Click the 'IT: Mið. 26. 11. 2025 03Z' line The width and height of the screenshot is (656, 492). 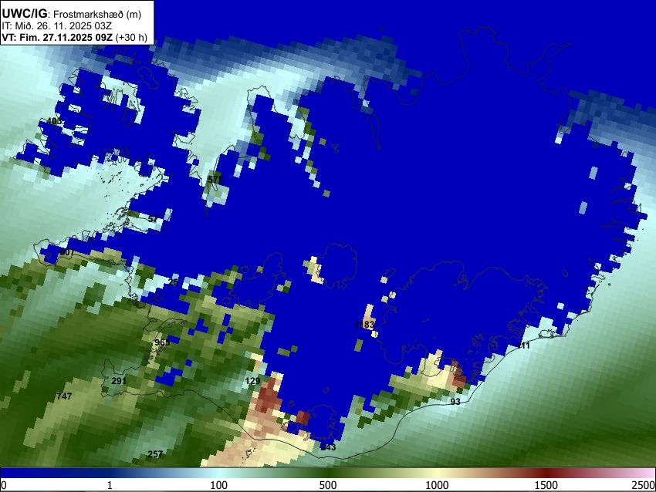(56, 26)
